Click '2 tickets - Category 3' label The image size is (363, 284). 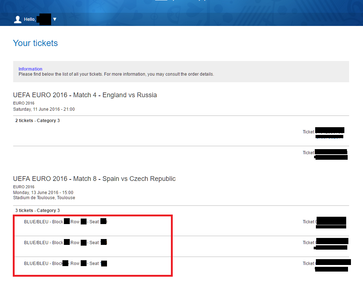(x=38, y=121)
